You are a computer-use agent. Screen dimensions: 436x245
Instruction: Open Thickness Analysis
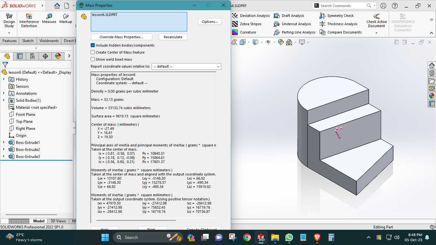pos(338,24)
